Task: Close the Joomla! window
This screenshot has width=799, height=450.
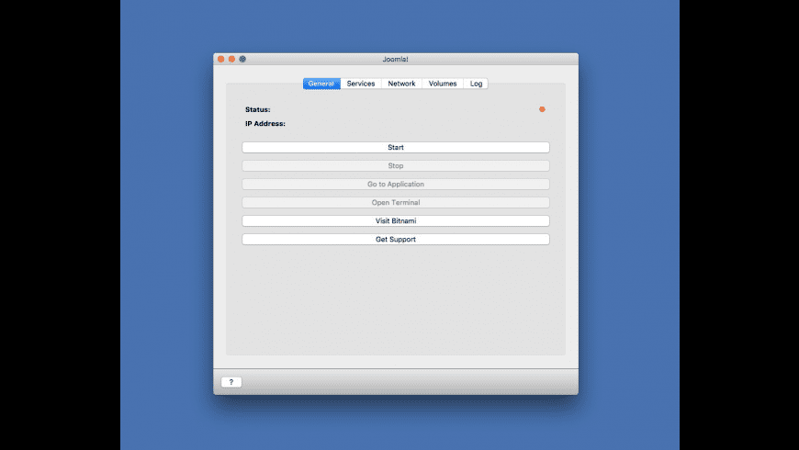Action: [x=220, y=59]
